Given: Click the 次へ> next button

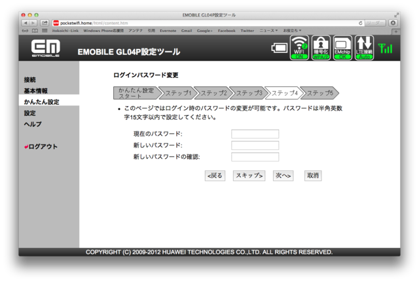Looking at the screenshot, I should click(x=283, y=176).
